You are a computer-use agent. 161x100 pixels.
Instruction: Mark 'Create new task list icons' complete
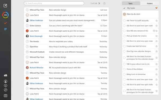[x=124, y=46]
